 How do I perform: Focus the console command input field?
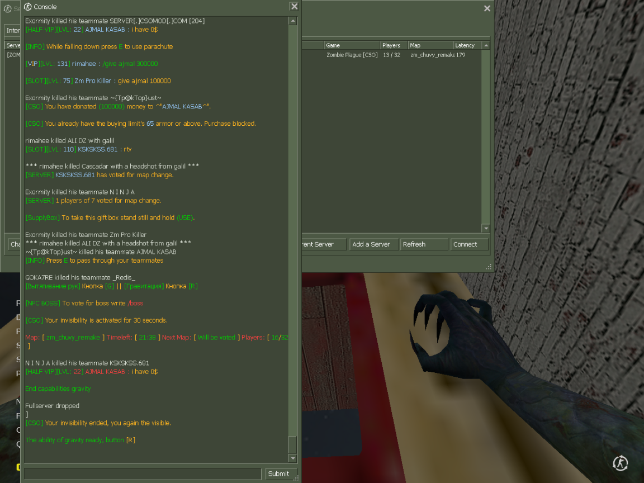pyautogui.click(x=143, y=474)
